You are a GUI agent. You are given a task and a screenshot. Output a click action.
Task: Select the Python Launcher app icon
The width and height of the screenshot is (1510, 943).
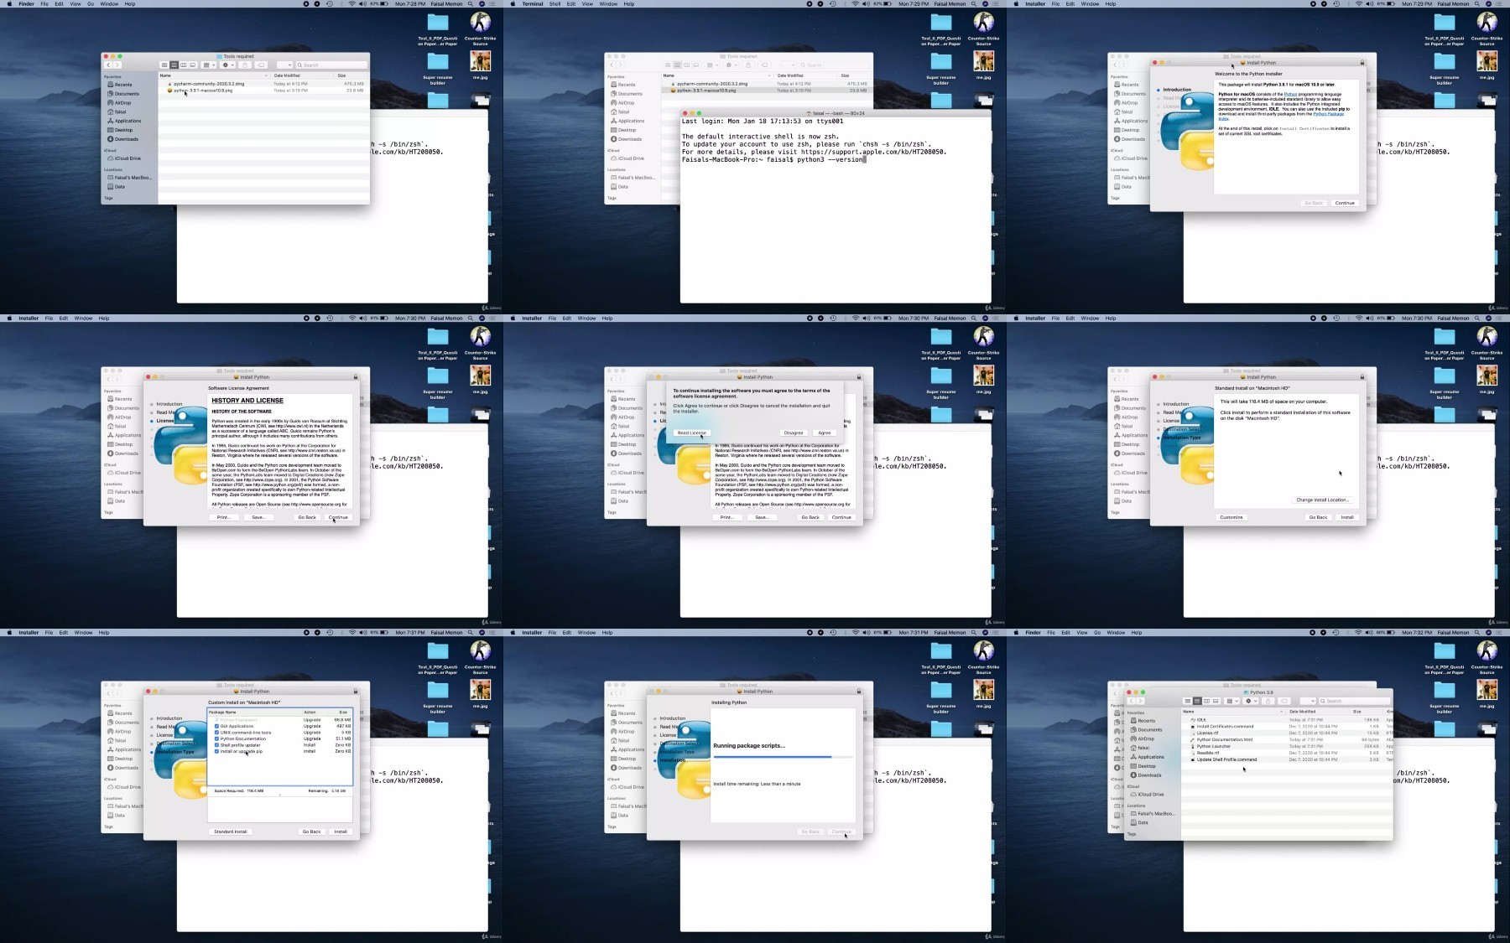click(x=1193, y=746)
